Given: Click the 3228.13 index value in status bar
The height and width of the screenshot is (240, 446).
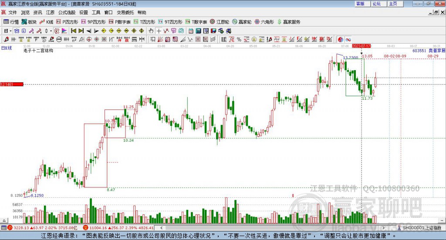Looking at the screenshot, I should pyautogui.click(x=21, y=228).
